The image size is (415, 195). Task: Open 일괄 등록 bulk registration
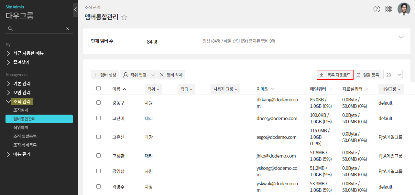point(368,75)
